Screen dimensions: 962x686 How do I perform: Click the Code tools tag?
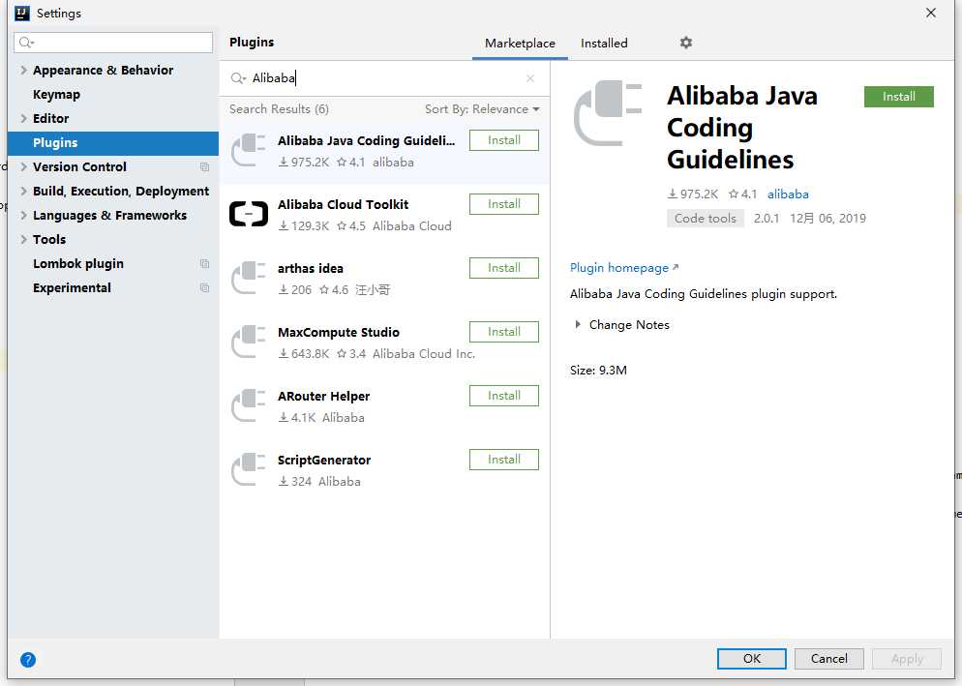point(705,219)
